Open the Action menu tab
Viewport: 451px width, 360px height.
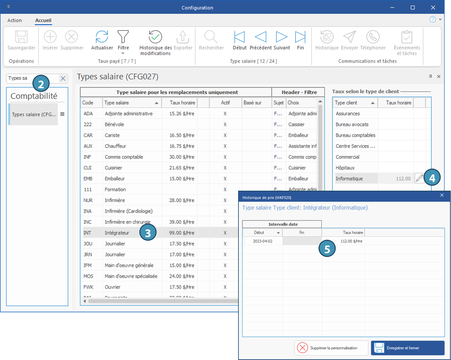coord(14,20)
